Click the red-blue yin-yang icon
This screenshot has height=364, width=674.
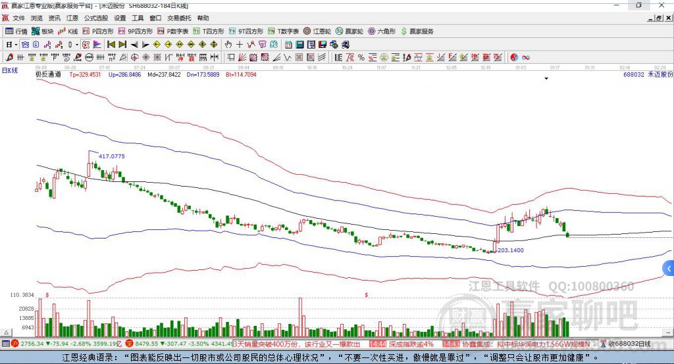[514, 58]
